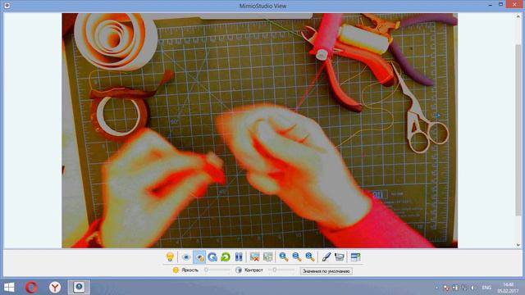This screenshot has height=295, width=525.
Task: Click the volume speaker tray icon
Action: (472, 288)
